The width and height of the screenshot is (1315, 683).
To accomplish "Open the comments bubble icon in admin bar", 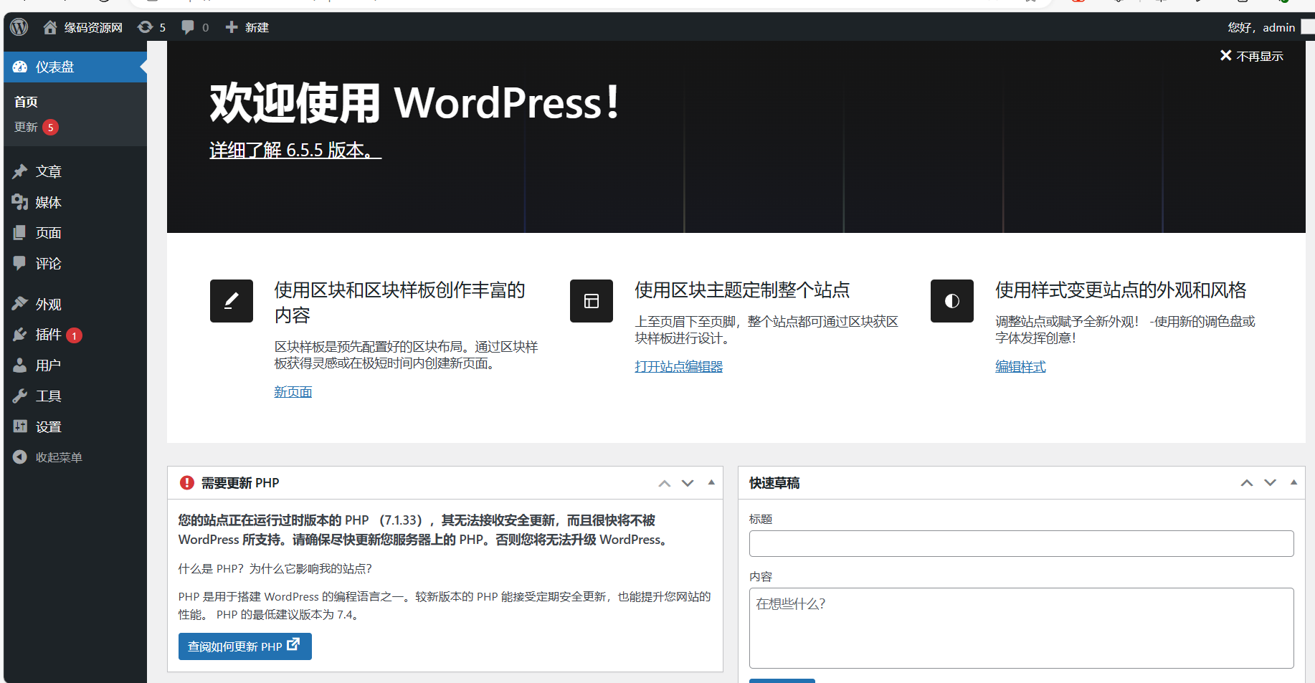I will (x=195, y=27).
